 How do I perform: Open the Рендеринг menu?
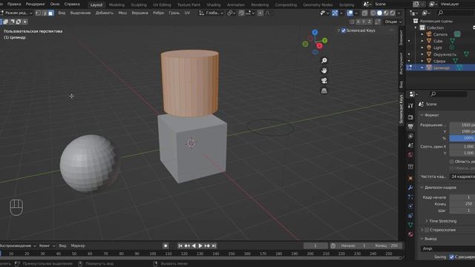tap(35, 4)
